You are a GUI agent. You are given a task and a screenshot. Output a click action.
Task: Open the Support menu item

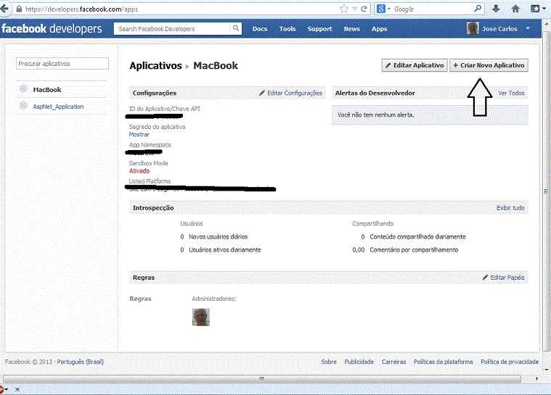[x=319, y=29]
